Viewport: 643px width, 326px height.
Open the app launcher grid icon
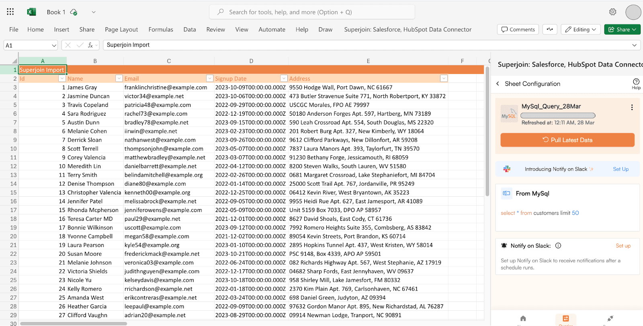(10, 12)
